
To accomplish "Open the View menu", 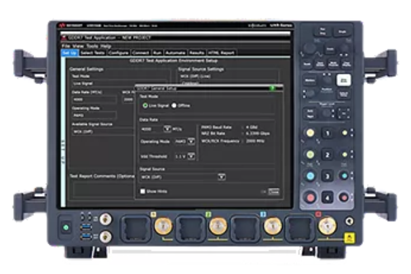I will pos(78,46).
